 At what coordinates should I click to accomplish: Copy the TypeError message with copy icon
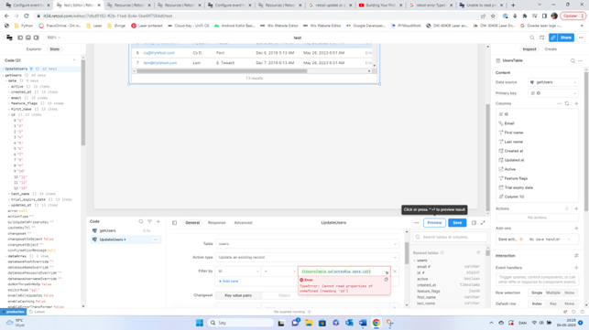(386, 280)
